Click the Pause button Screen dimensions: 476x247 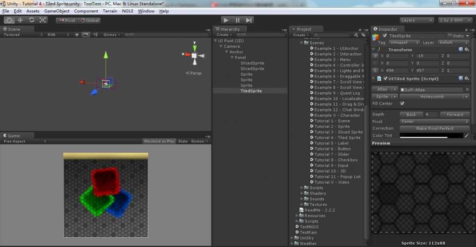pos(237,20)
